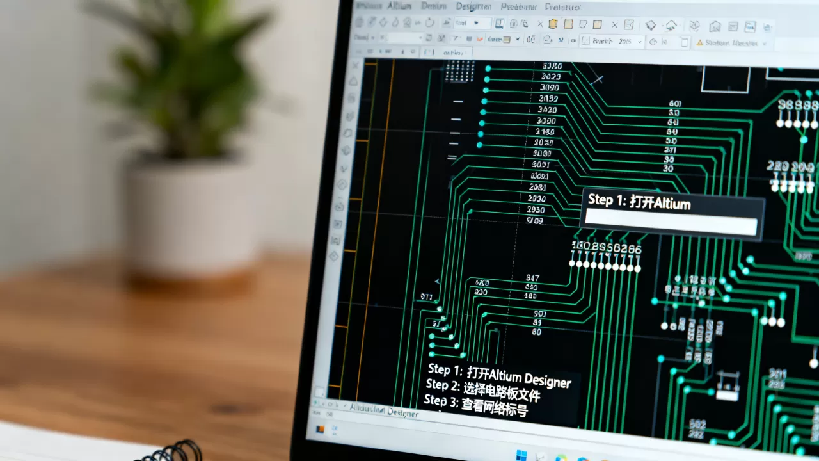Click the house-shaped icon in the top toolbar
This screenshot has height=461, width=819.
point(715,27)
